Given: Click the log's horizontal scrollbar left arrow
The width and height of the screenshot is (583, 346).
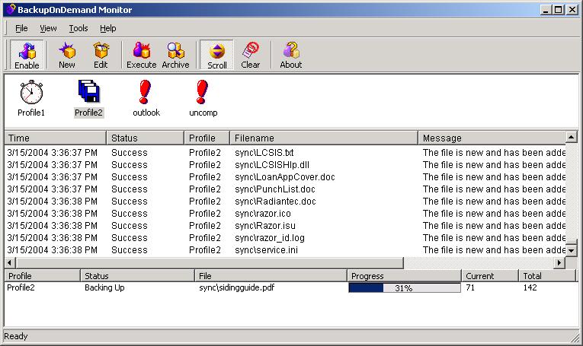Looking at the screenshot, I should [x=10, y=263].
